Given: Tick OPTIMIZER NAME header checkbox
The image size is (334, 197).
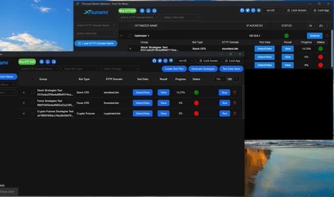Looking at the screenshot, I should 130,26.
